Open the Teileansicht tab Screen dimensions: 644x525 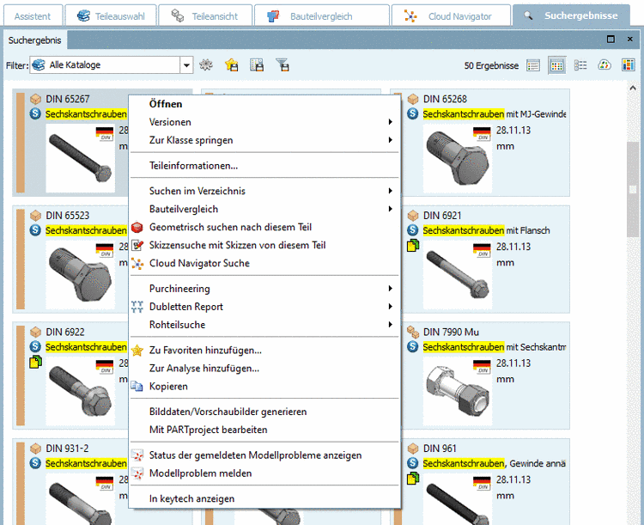[205, 16]
